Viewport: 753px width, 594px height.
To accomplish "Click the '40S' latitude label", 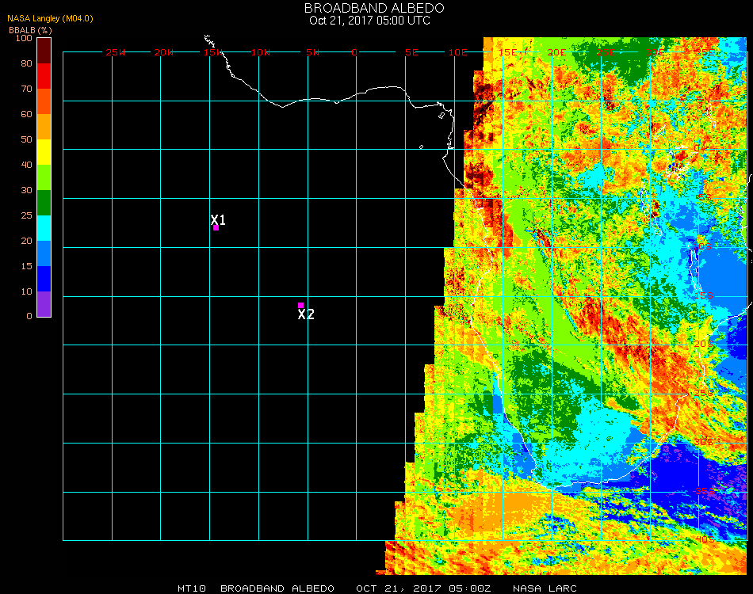I will coord(705,540).
